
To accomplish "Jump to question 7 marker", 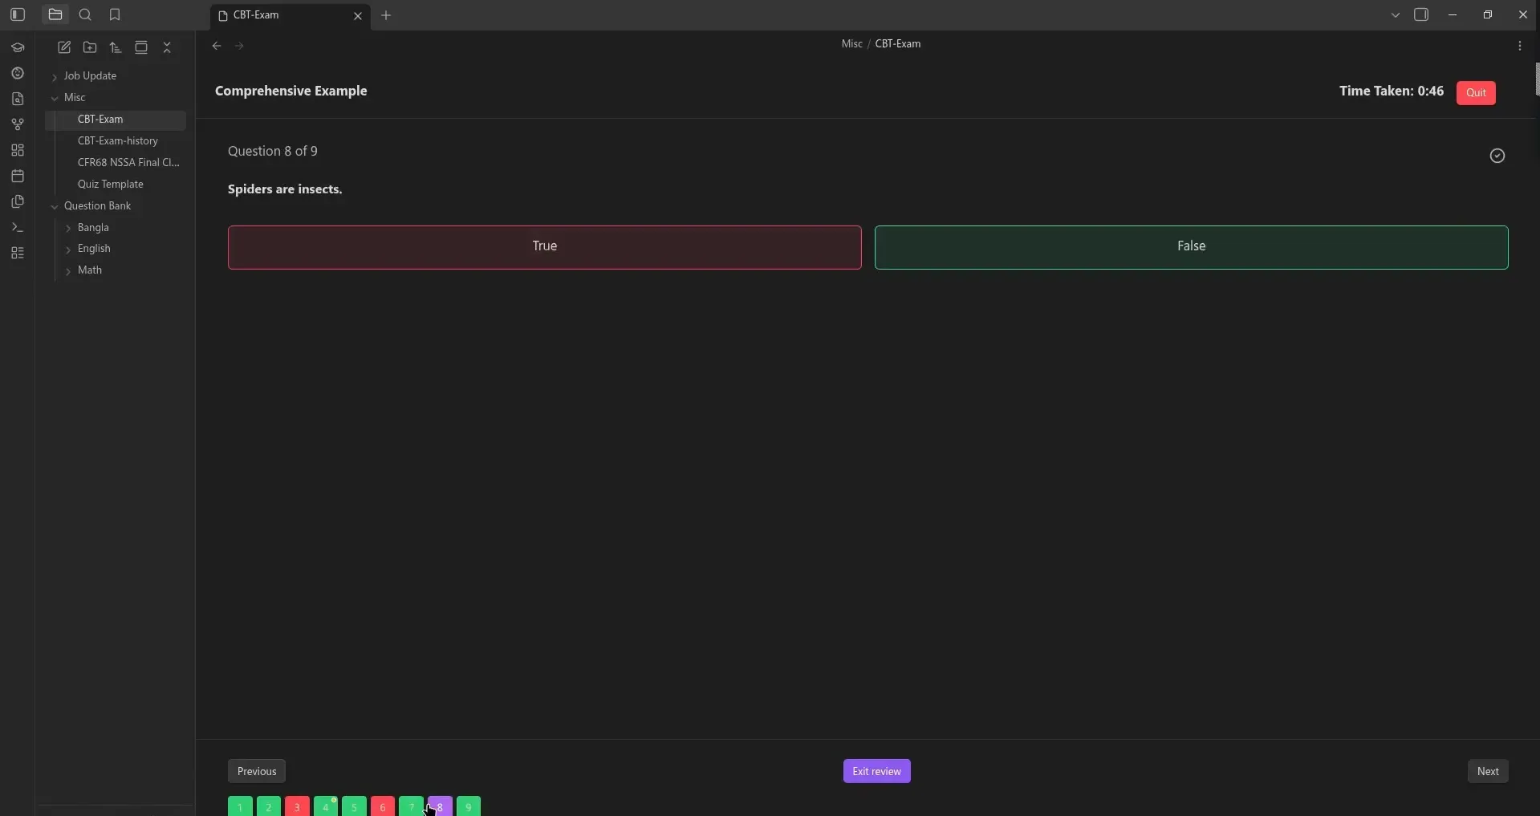I will coord(411,806).
